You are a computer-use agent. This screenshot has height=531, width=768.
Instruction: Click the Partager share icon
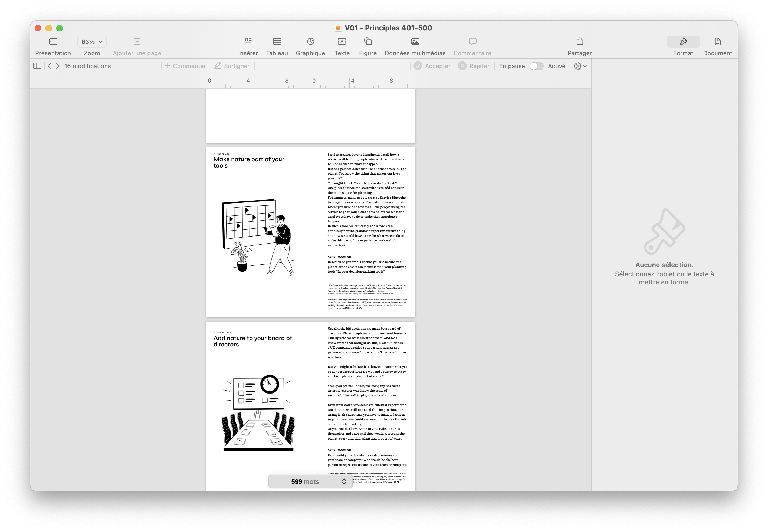[x=579, y=42]
